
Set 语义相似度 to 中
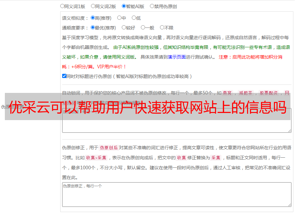tap(119, 18)
